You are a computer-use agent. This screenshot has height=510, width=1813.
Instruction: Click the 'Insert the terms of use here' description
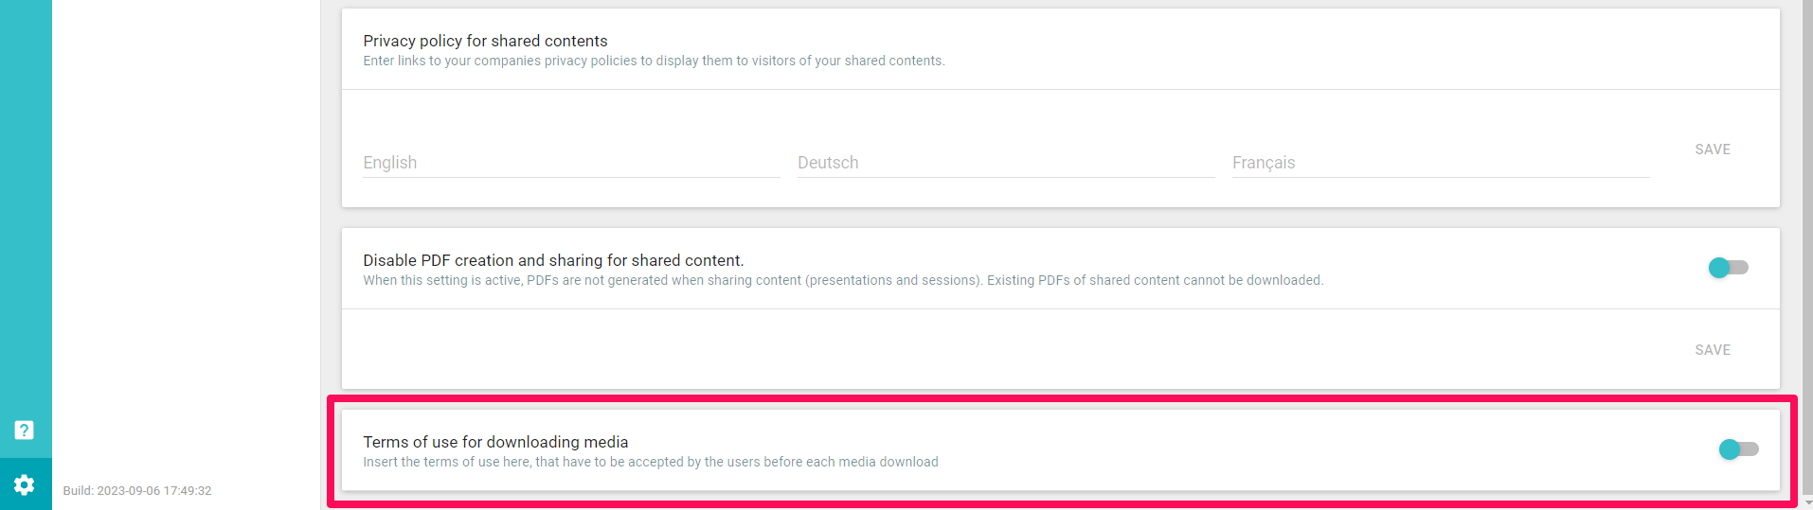pyautogui.click(x=651, y=462)
